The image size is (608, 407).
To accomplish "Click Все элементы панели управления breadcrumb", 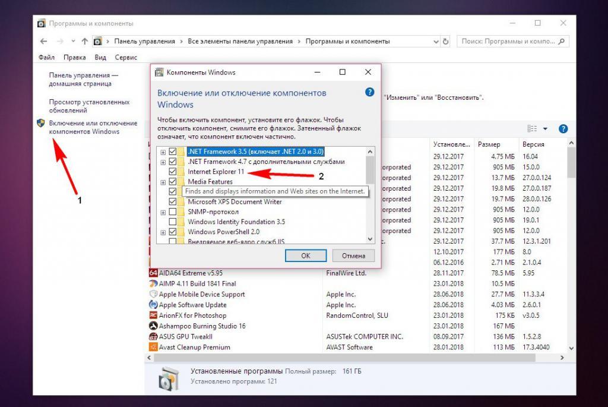I will (240, 41).
